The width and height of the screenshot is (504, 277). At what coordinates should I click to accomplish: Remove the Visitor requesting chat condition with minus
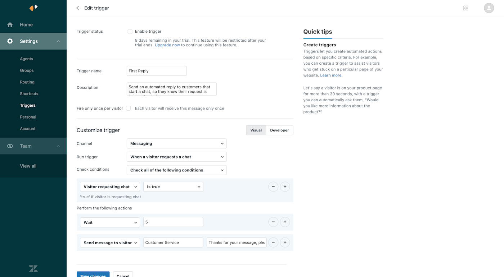(273, 187)
